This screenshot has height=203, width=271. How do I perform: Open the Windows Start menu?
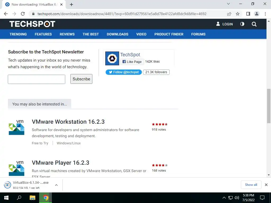click(x=6, y=198)
